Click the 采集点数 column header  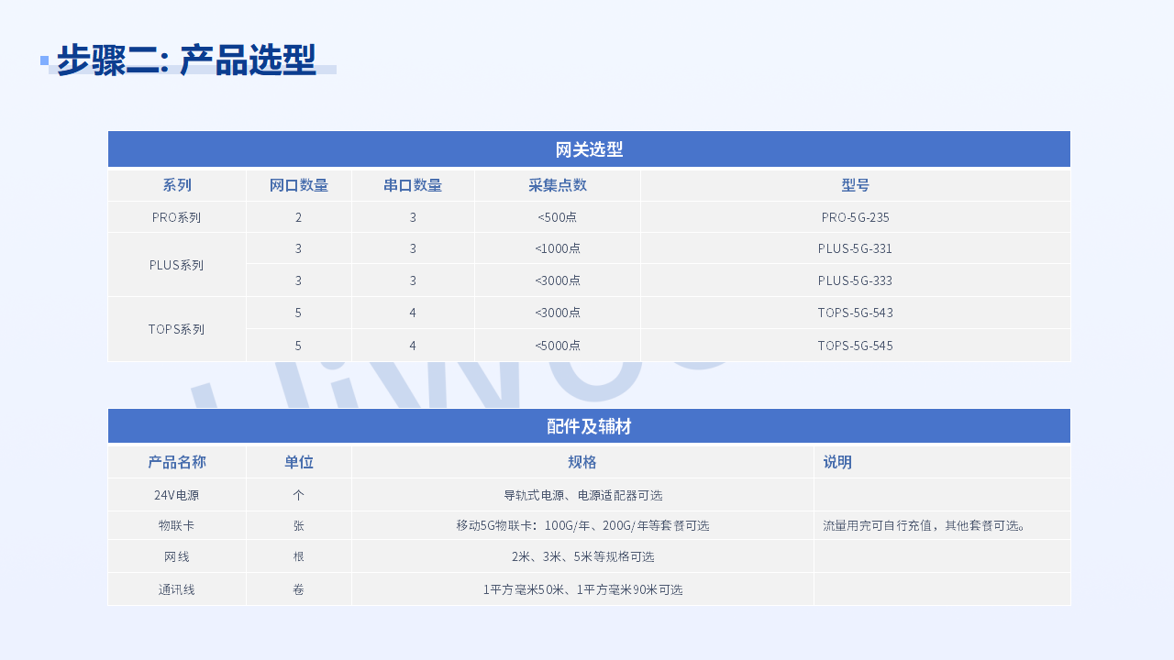[558, 185]
